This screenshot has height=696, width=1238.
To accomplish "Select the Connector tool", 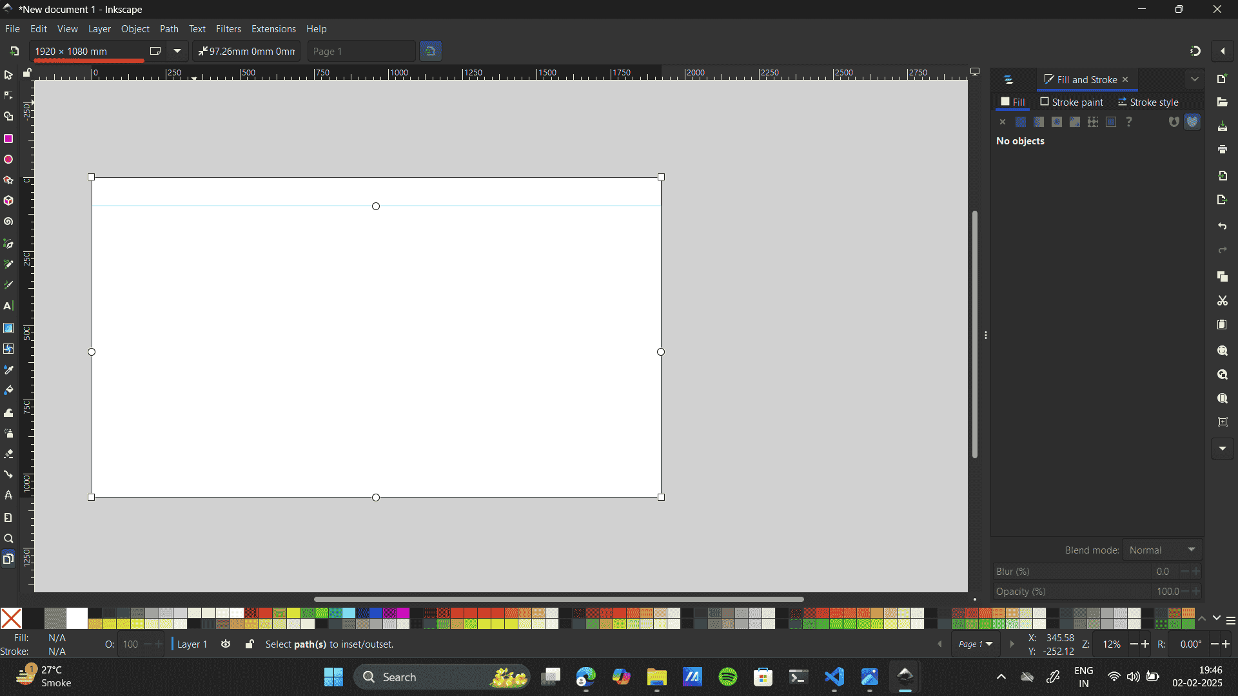I will (x=8, y=474).
